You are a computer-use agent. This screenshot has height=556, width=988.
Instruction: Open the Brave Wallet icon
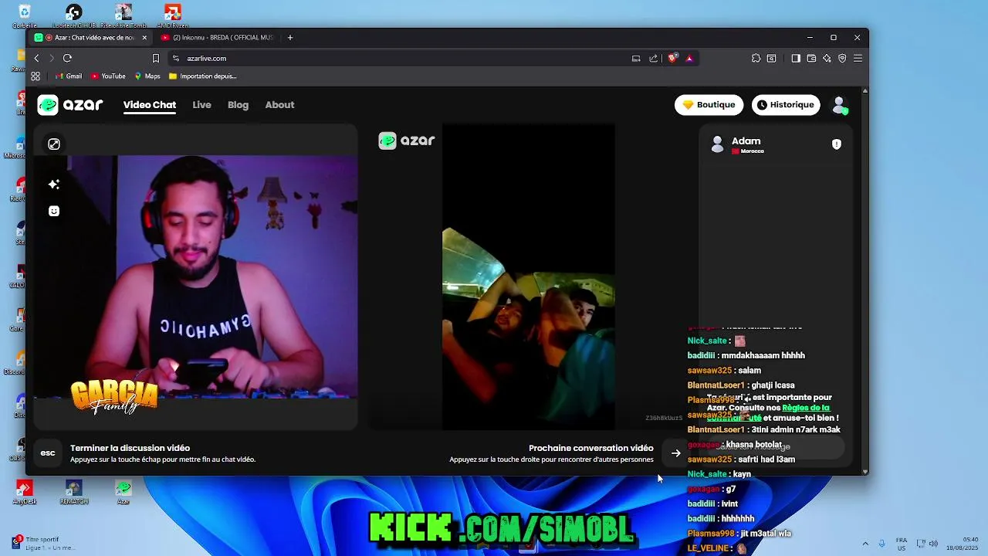pyautogui.click(x=811, y=58)
